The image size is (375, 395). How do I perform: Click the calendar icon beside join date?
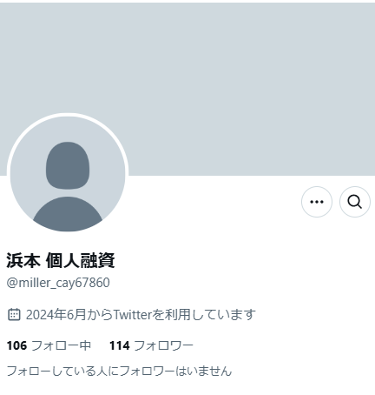[x=14, y=314]
